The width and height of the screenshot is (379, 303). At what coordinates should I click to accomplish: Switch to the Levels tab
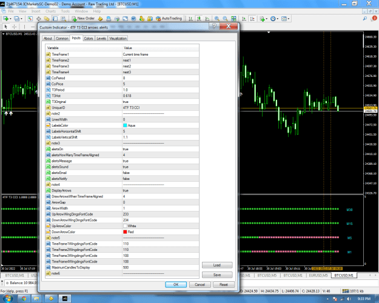(x=101, y=38)
